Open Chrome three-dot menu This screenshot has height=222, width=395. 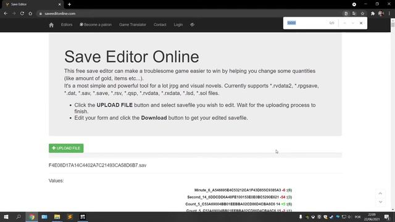tap(389, 14)
